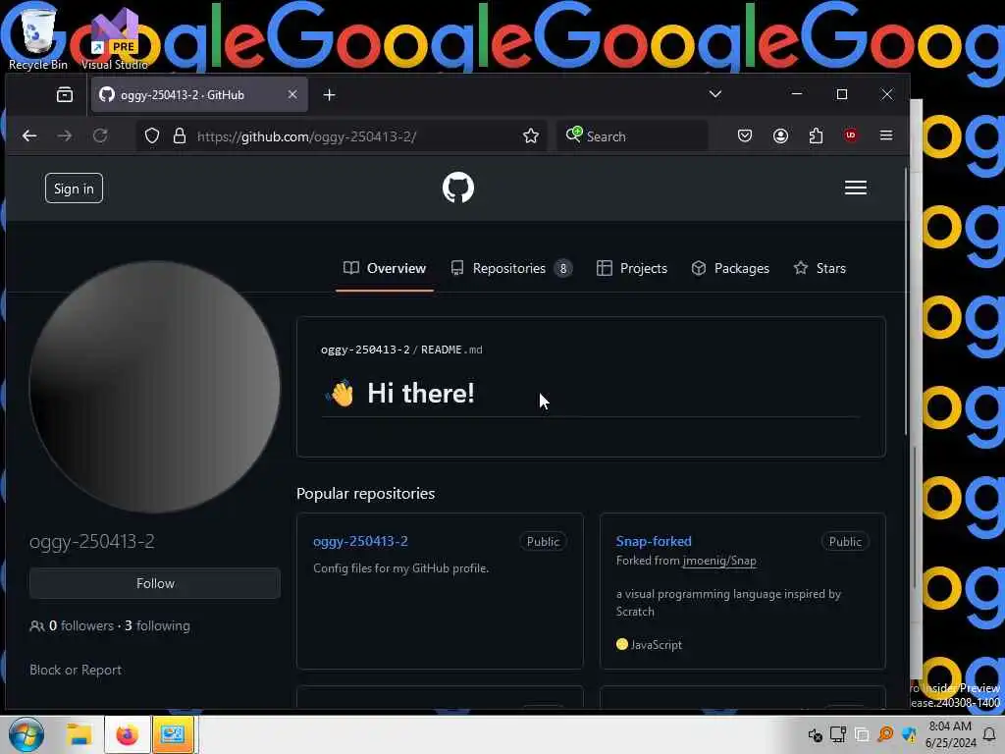View the 0 followers link

(80, 625)
